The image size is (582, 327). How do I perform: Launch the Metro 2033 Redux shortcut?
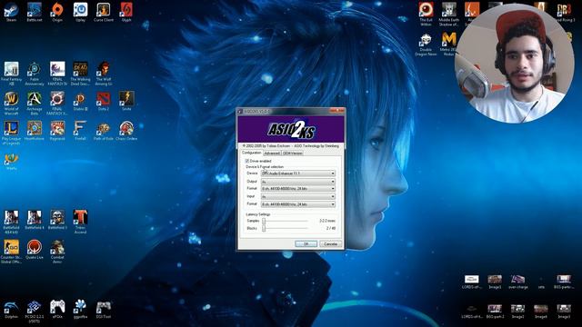click(x=448, y=45)
